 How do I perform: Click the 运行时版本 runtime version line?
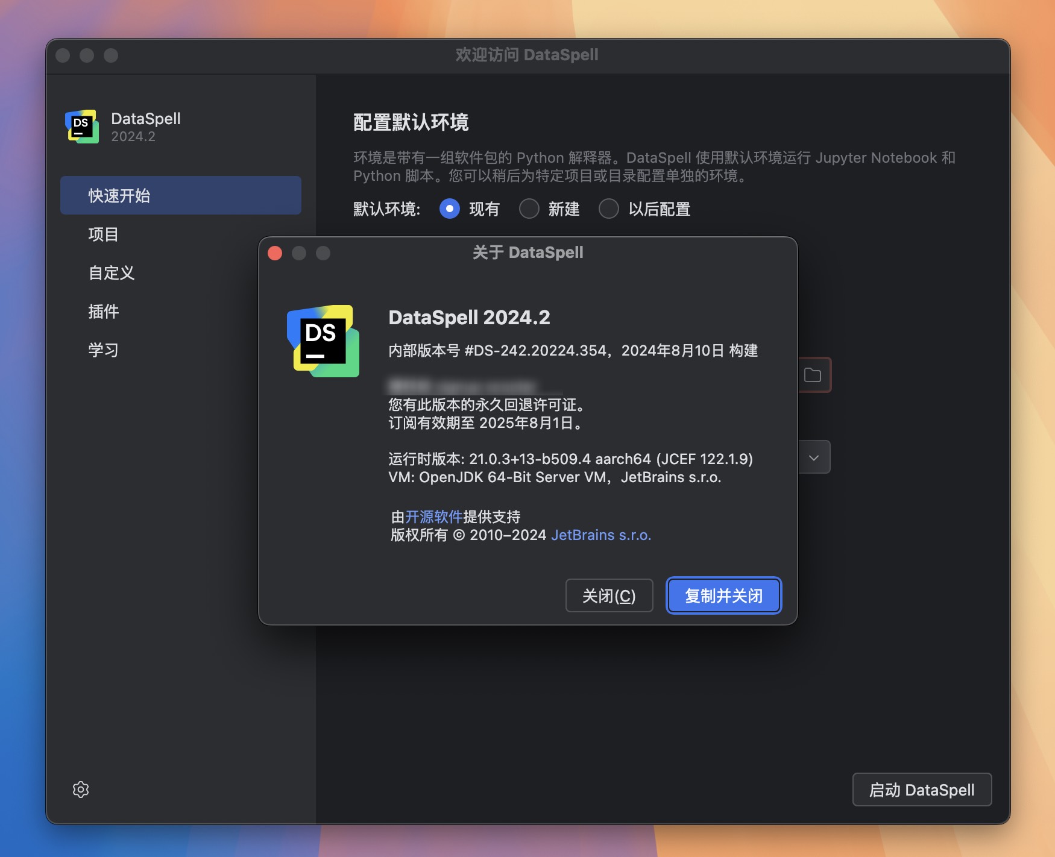(x=570, y=459)
